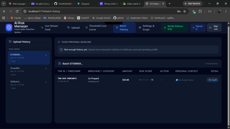The image size is (230, 129).
Task: Click the batch folder icon
Action: click(x=60, y=64)
